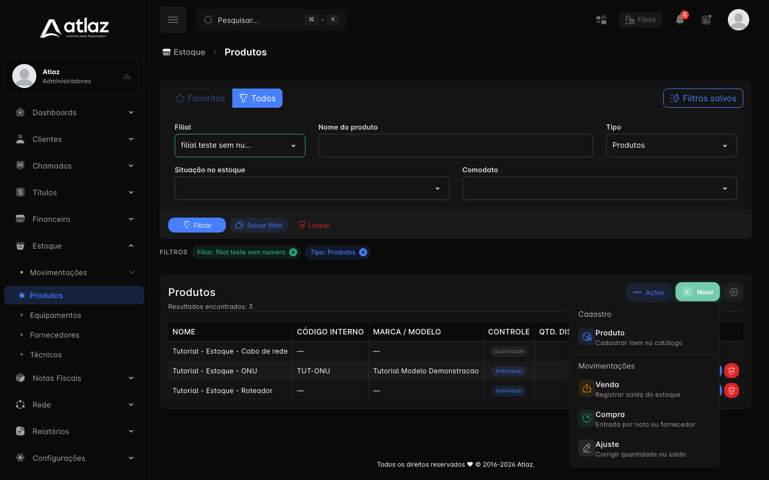Choose Compra entry in the menu

pyautogui.click(x=645, y=419)
